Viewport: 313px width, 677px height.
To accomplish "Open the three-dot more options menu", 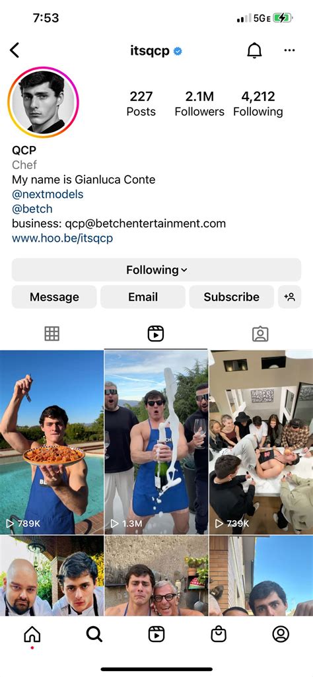I will point(289,50).
